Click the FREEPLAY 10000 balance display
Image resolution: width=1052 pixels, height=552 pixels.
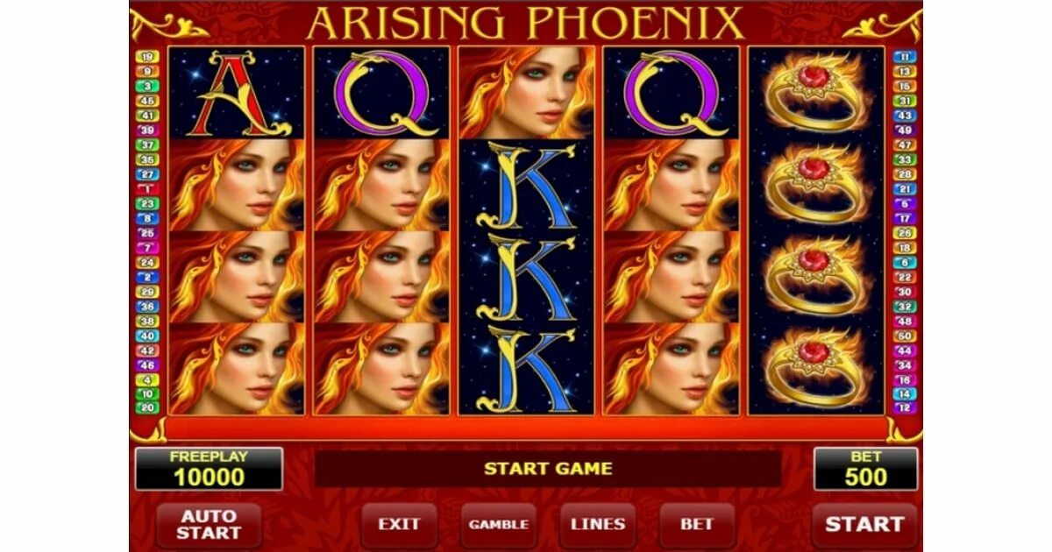(209, 469)
